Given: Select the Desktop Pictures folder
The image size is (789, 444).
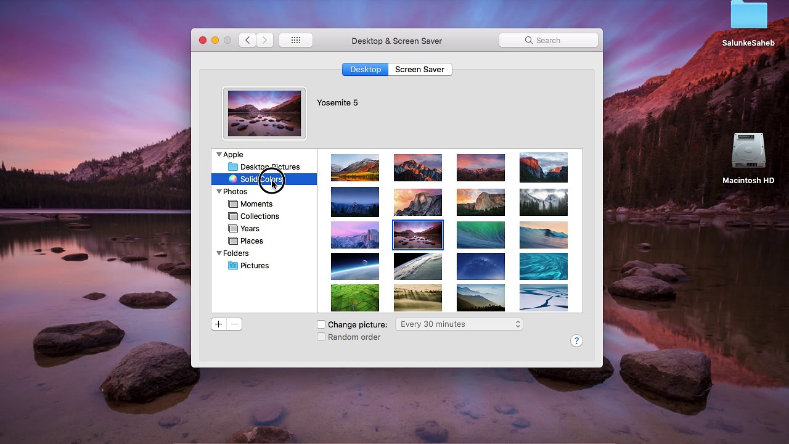Looking at the screenshot, I should pos(269,167).
